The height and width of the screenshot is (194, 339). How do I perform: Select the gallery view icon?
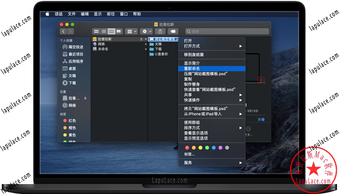pos(119,31)
